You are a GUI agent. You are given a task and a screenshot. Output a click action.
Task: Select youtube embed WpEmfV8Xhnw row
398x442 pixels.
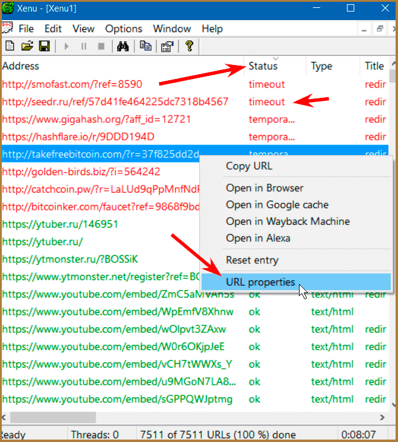pyautogui.click(x=195, y=311)
